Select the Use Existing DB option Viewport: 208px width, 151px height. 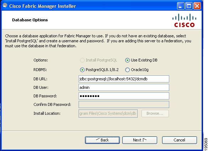(127, 60)
